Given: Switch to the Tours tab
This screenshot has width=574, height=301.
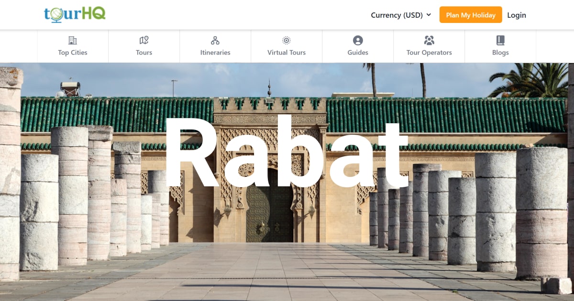Looking at the screenshot, I should point(143,53).
